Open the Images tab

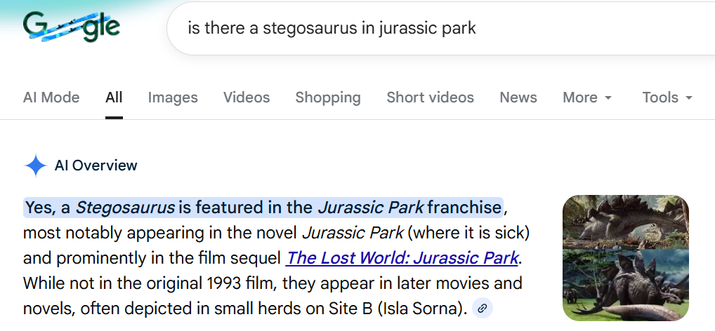[x=173, y=97]
